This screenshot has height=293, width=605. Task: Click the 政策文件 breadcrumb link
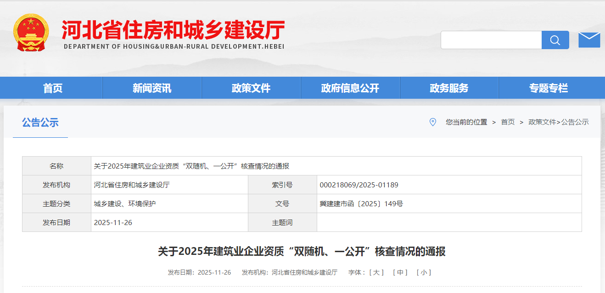(x=542, y=122)
